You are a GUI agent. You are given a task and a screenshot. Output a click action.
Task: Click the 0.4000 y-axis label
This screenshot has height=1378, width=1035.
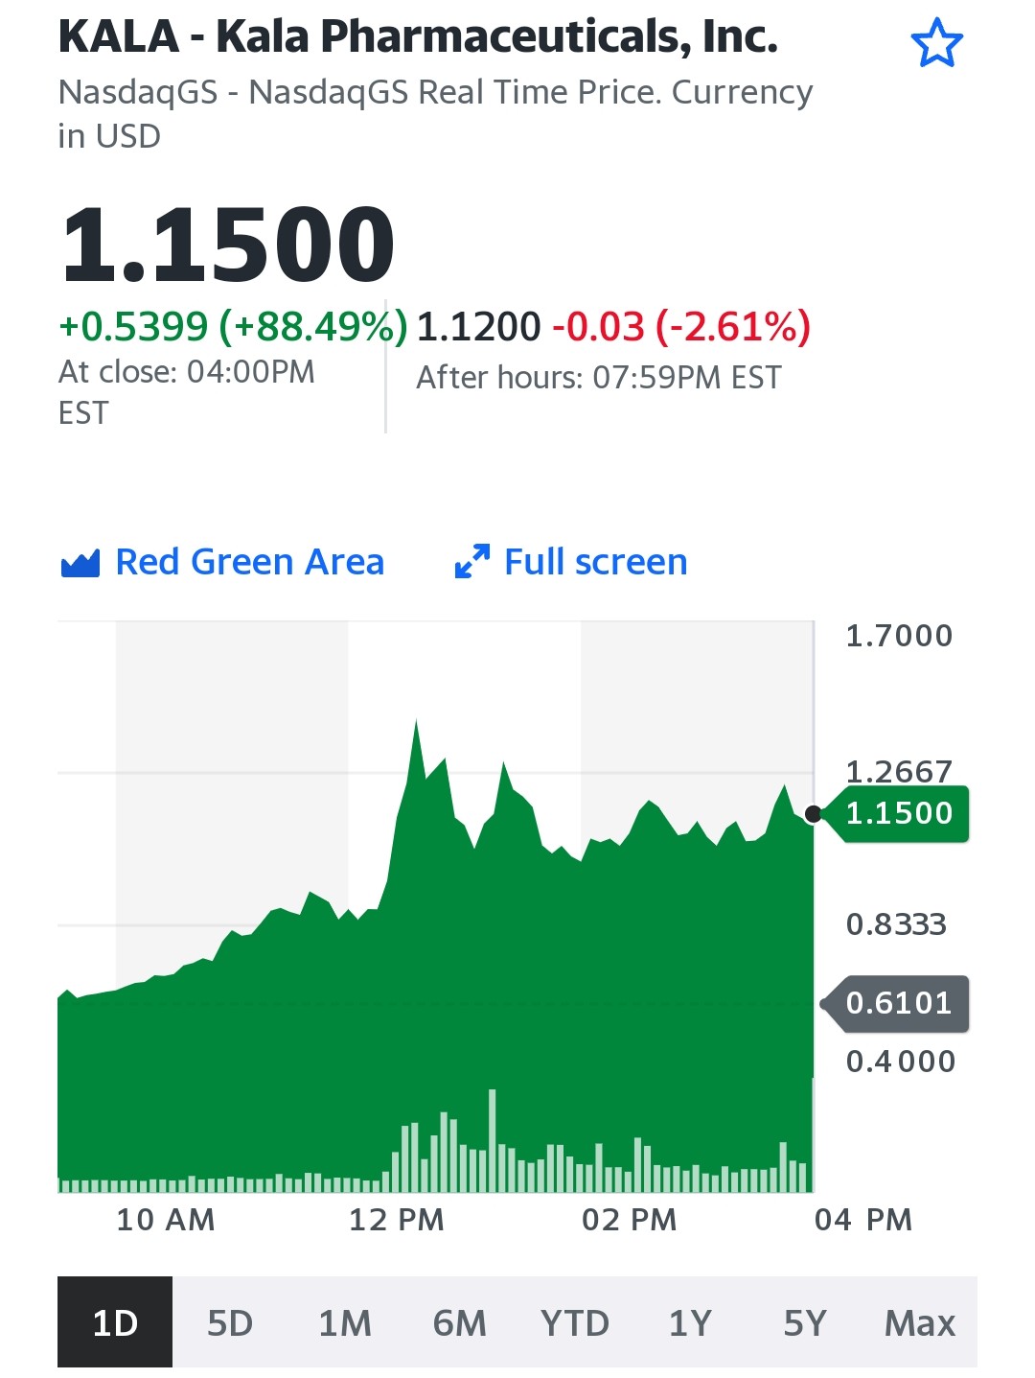click(x=901, y=1062)
